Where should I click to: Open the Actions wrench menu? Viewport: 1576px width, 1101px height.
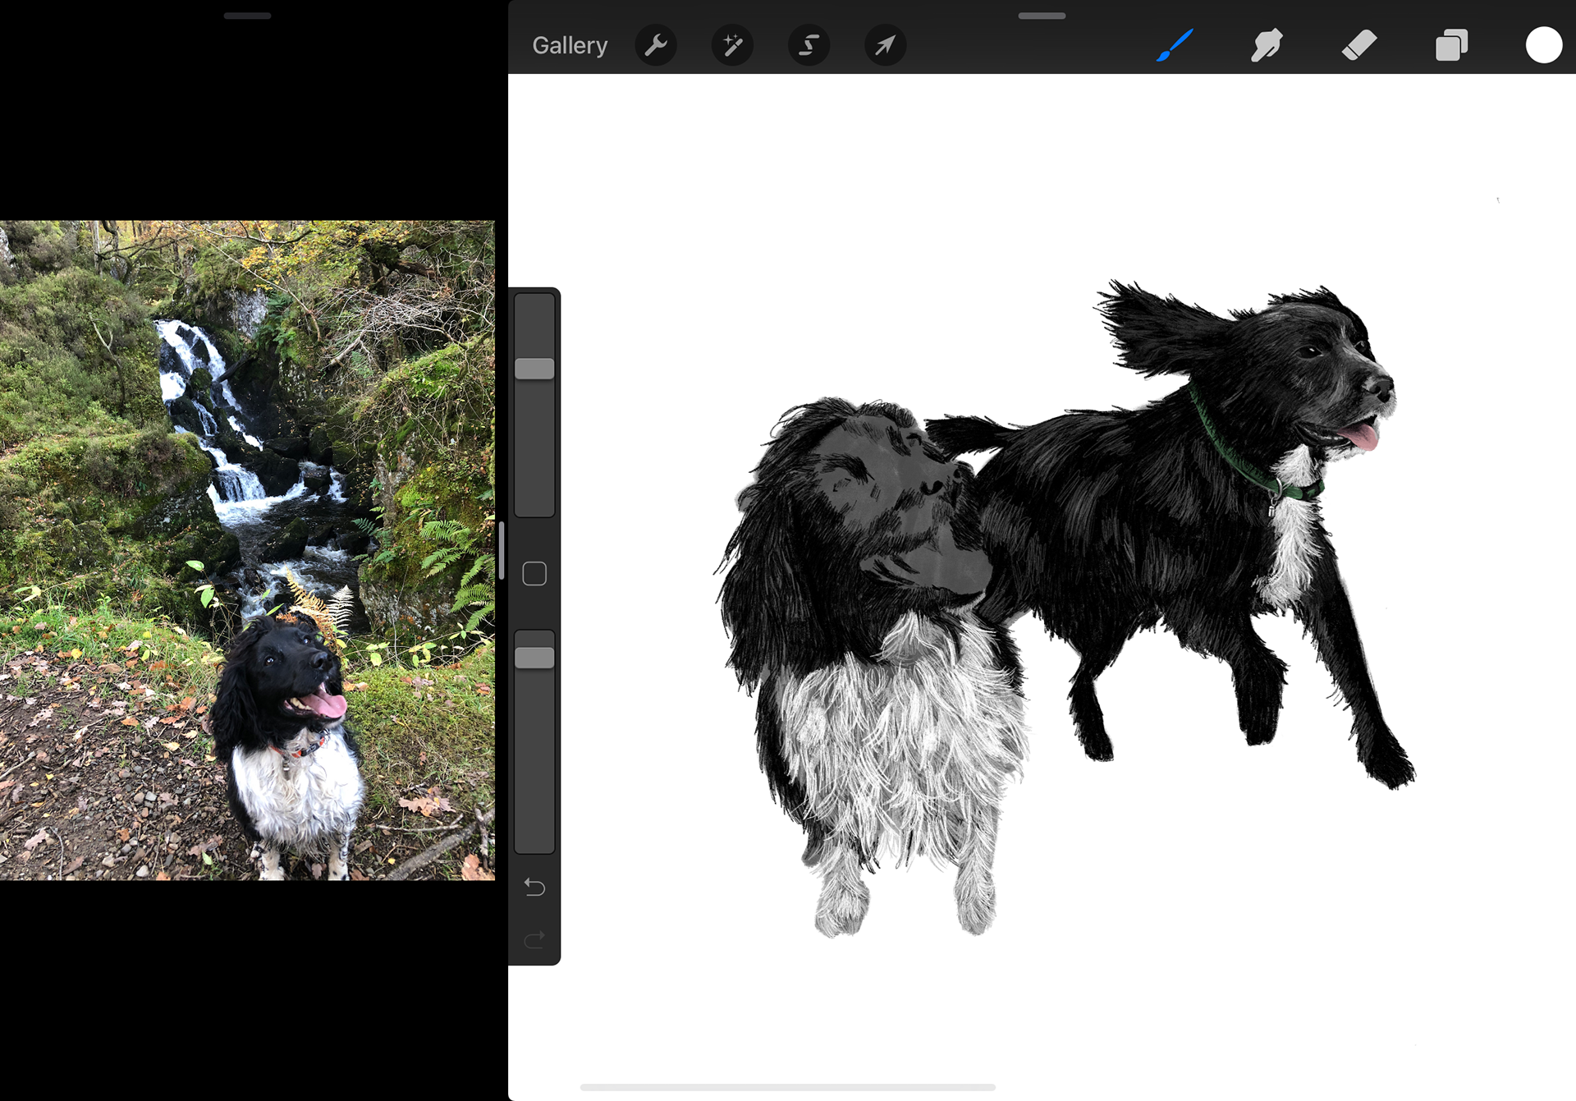click(656, 45)
